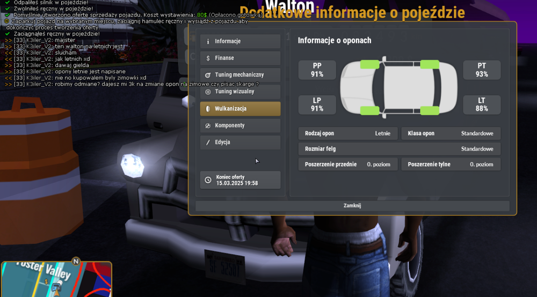Select the LP 91% tire box
The image size is (537, 297).
(x=317, y=105)
